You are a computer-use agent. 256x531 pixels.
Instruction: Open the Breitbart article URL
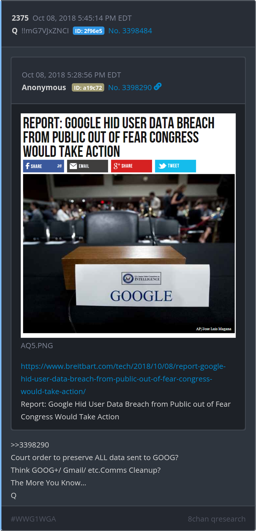[x=123, y=379]
